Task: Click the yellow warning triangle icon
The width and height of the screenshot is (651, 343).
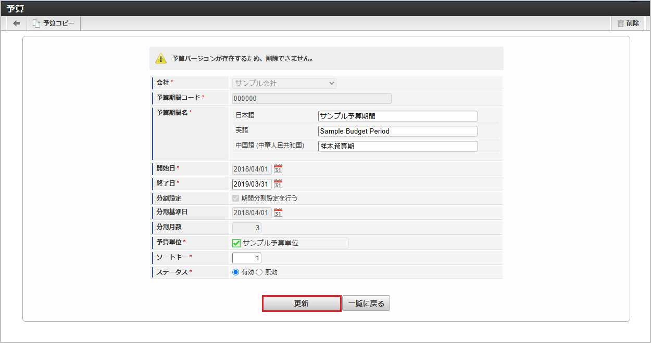Action: click(x=161, y=59)
